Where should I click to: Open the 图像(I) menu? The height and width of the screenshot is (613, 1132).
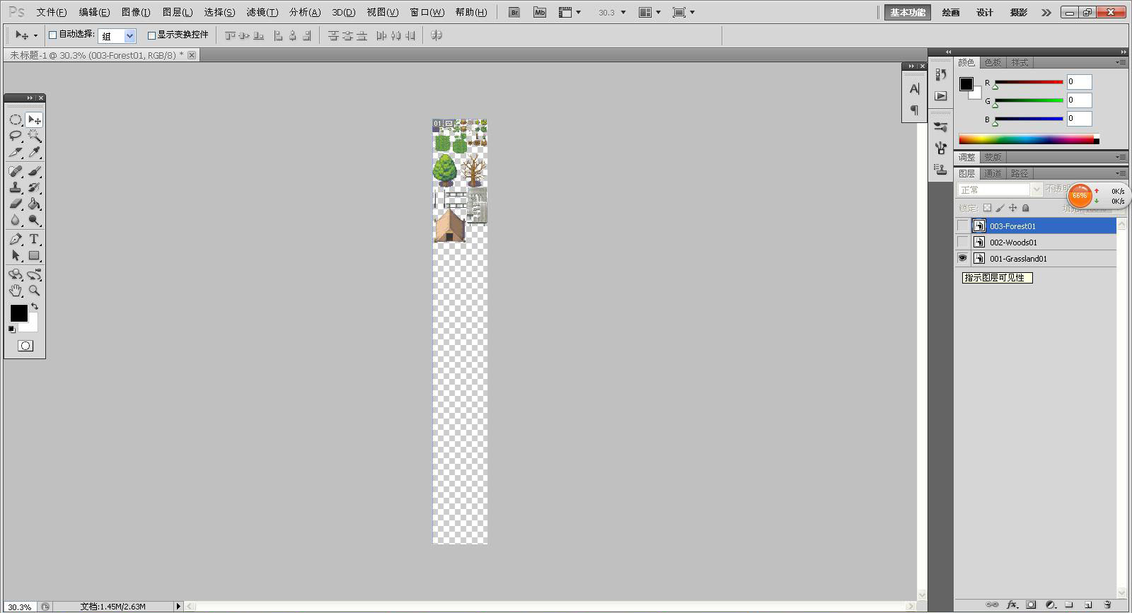coord(136,12)
